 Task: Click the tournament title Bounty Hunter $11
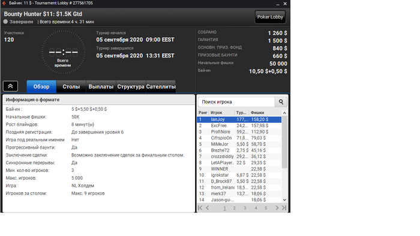pyautogui.click(x=43, y=14)
